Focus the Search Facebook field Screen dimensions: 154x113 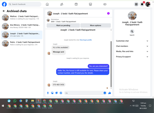click(x=25, y=4)
